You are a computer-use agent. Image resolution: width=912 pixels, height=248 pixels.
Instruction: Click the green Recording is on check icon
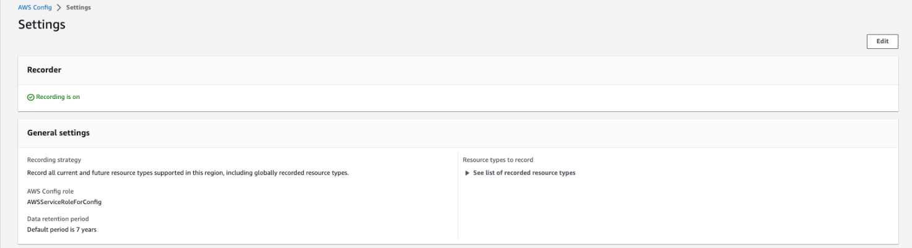[30, 97]
